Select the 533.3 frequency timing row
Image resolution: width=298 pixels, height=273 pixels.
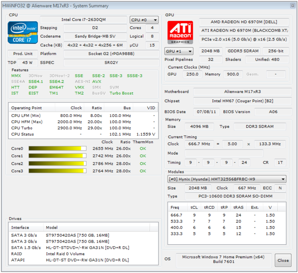pos(227,221)
